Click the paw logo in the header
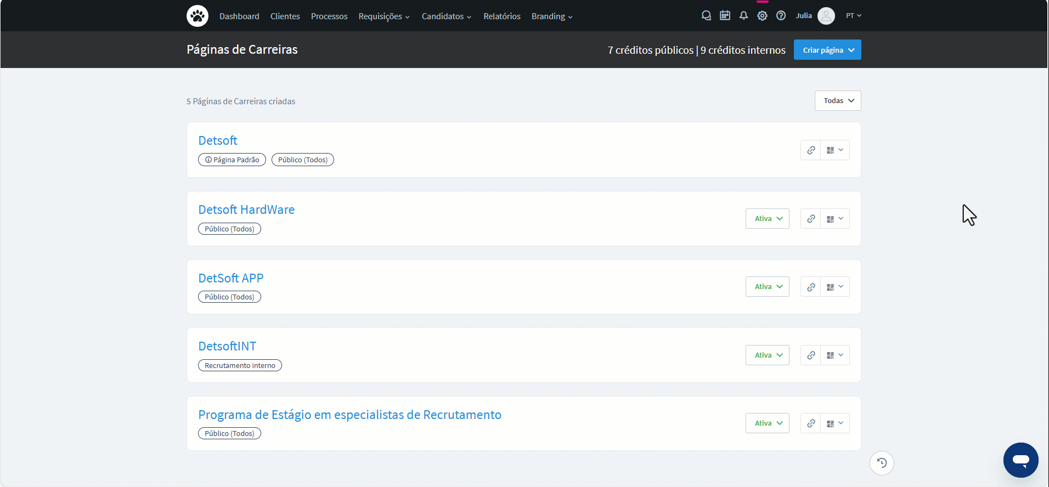The width and height of the screenshot is (1049, 487). (198, 16)
